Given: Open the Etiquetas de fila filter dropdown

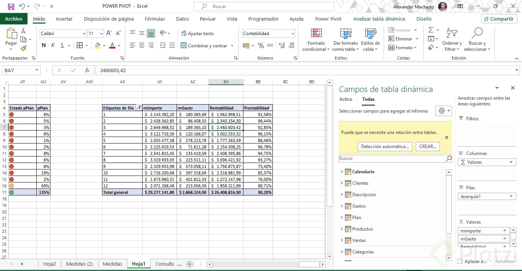Looking at the screenshot, I should point(139,108).
